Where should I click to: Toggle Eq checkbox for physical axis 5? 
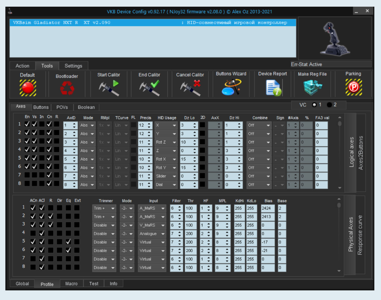pos(68,242)
